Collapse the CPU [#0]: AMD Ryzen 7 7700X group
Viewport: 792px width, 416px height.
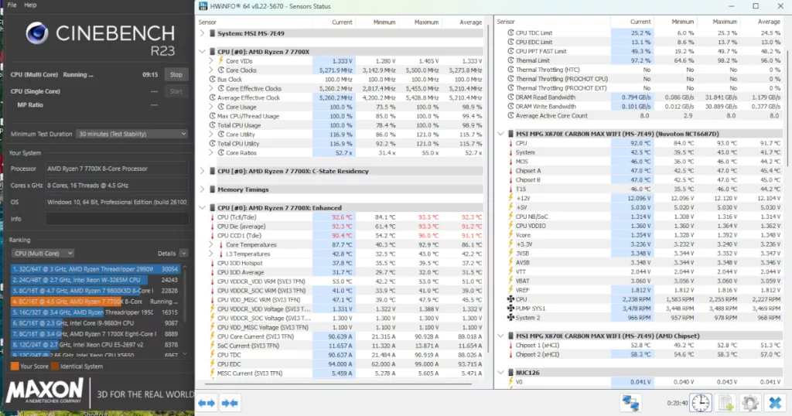tap(202, 52)
